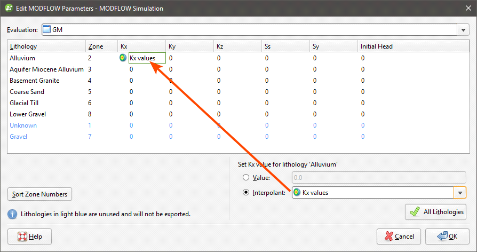
Task: Click the Leapfrog app icon in title bar
Action: pyautogui.click(x=9, y=8)
